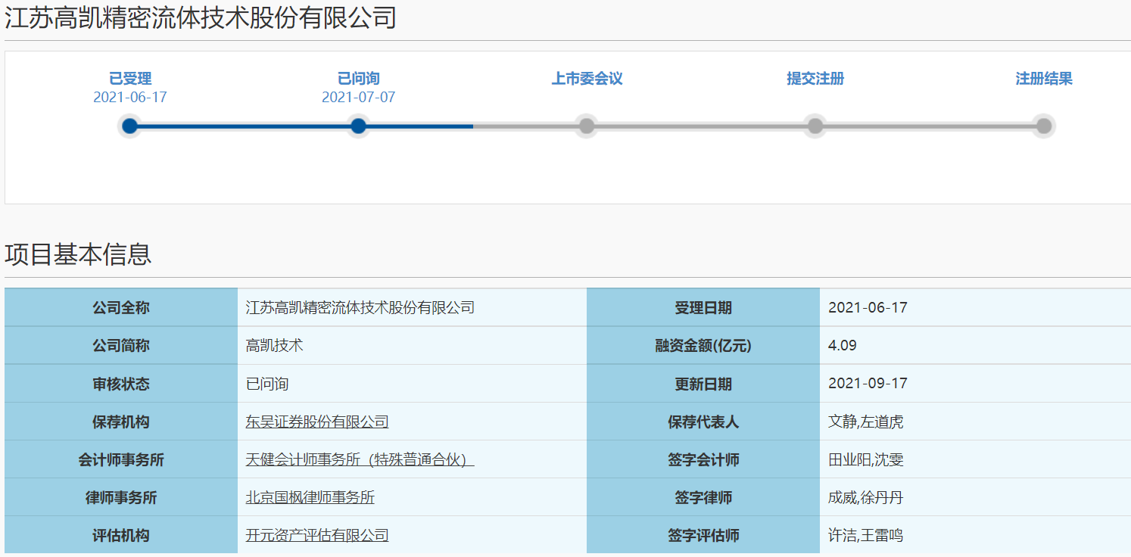The width and height of the screenshot is (1131, 557).
Task: Click the 4.09 financing amount value
Action: (x=843, y=346)
